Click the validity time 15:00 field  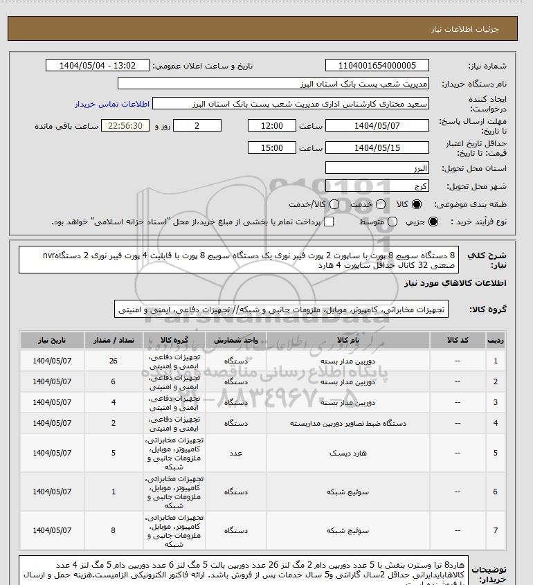pos(272,147)
